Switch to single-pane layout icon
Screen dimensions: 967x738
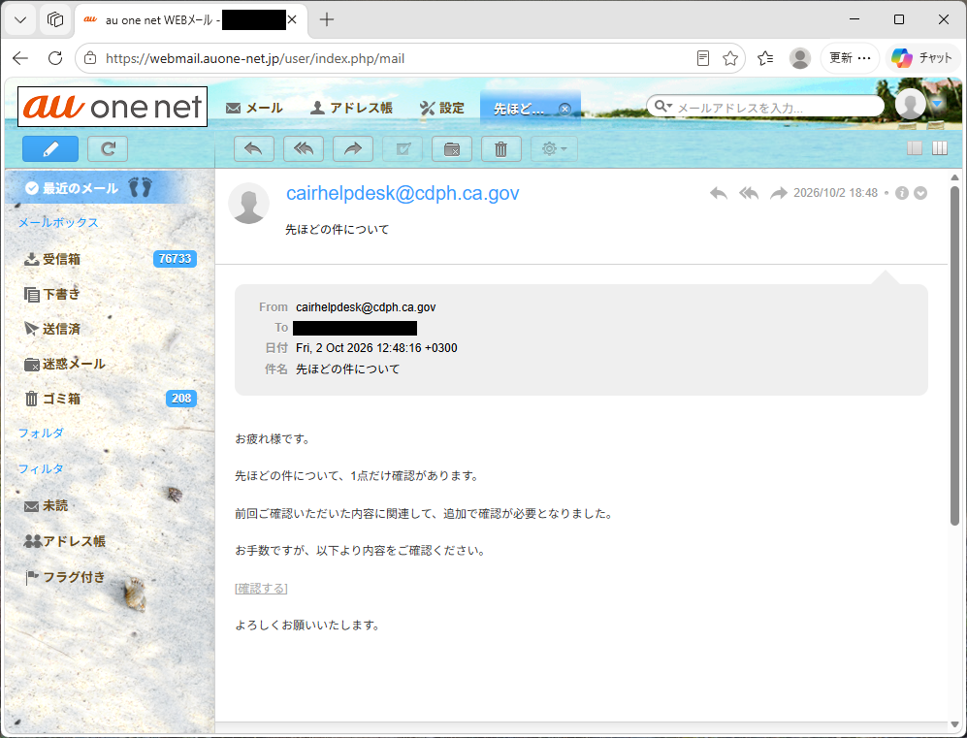(x=915, y=148)
